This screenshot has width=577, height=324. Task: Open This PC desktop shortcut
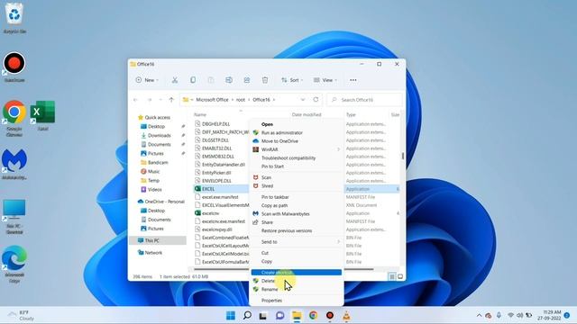point(14,217)
